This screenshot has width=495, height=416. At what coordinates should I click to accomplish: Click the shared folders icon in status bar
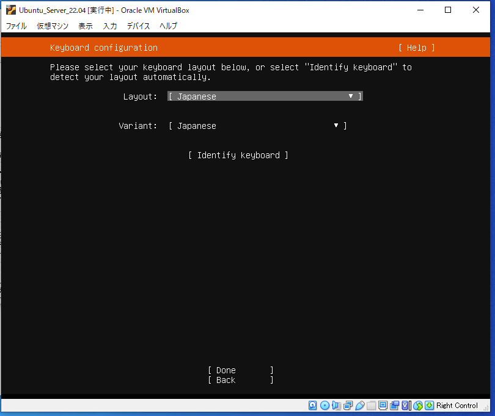coord(372,405)
